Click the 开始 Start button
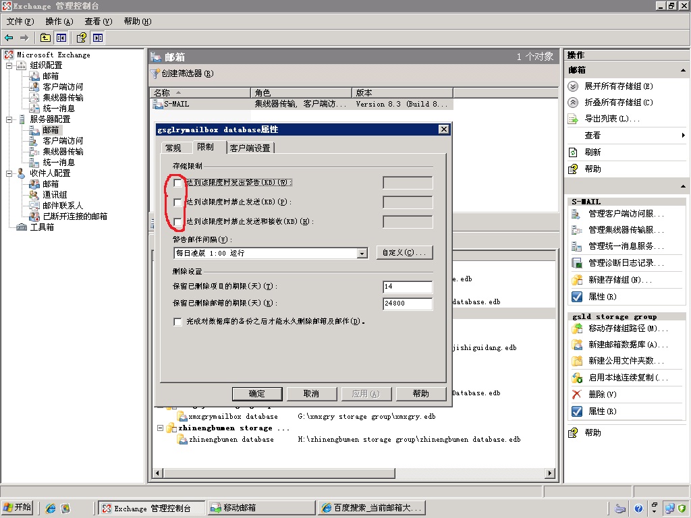The height and width of the screenshot is (518, 691). click(17, 508)
